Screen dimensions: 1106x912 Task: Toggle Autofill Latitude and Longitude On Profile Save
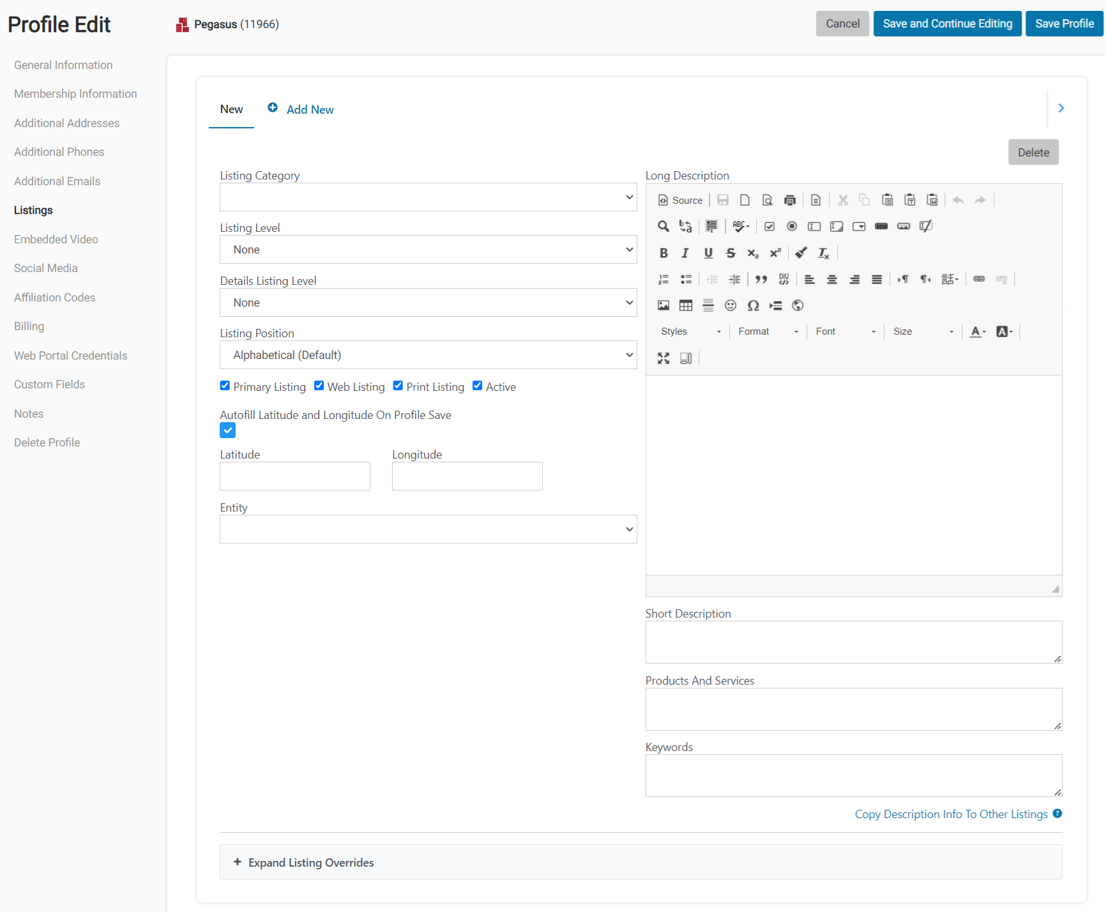pos(227,430)
